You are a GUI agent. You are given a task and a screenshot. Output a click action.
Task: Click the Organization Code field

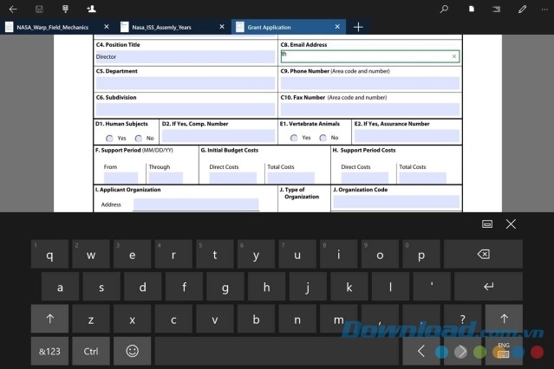point(396,202)
